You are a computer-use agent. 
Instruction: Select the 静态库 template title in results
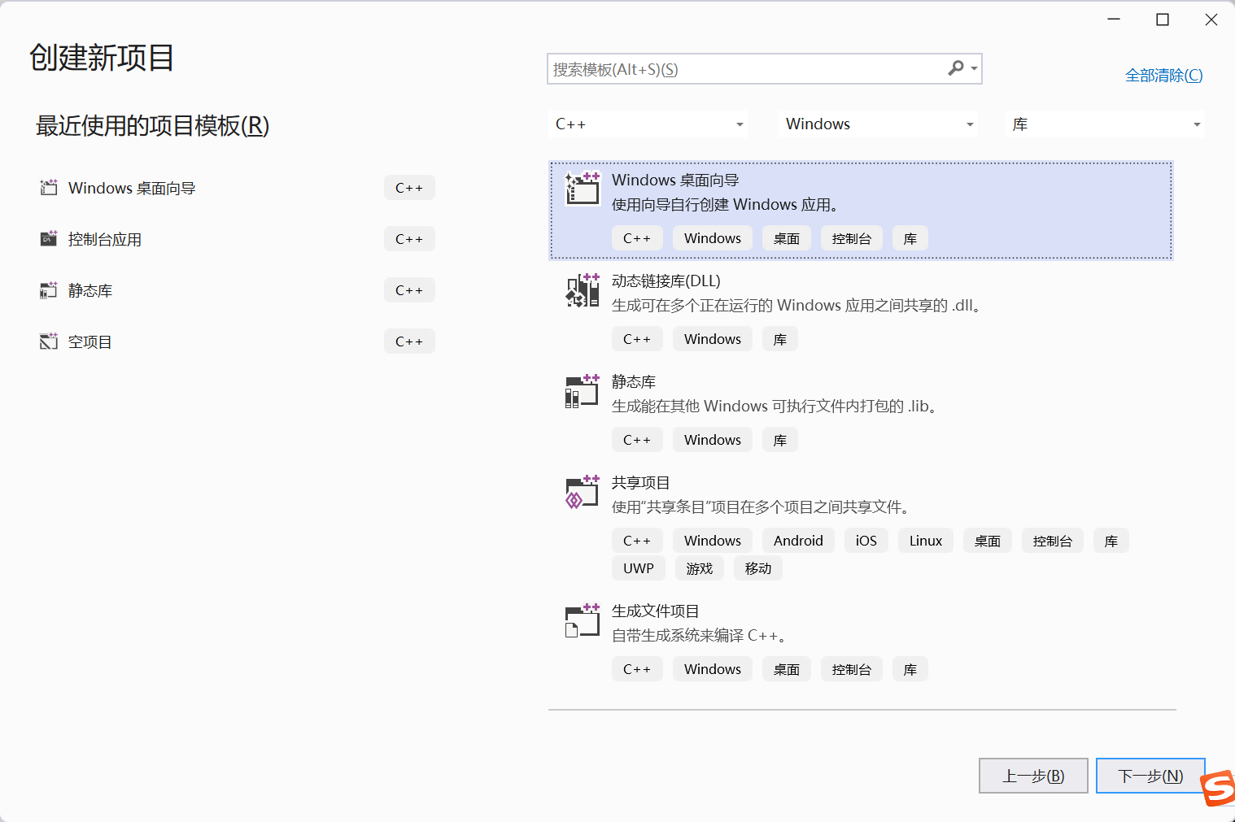tap(634, 382)
